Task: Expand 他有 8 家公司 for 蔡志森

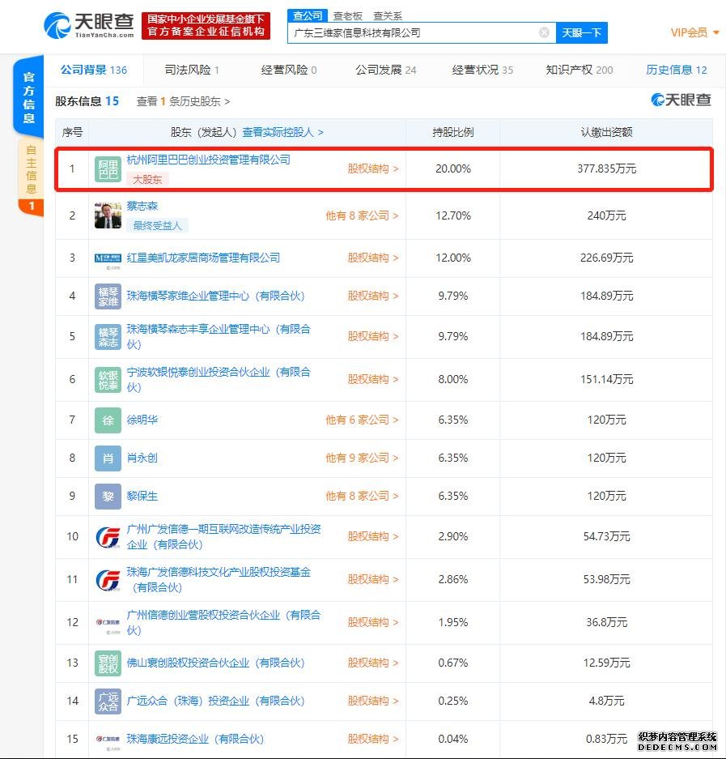Action: coord(362,216)
